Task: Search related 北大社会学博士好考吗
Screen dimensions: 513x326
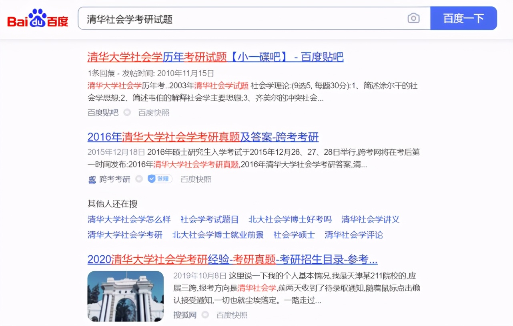Action: coord(290,219)
